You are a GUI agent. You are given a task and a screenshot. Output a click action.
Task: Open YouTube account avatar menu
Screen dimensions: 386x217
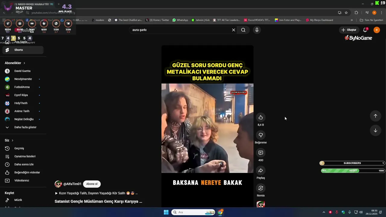tap(377, 30)
